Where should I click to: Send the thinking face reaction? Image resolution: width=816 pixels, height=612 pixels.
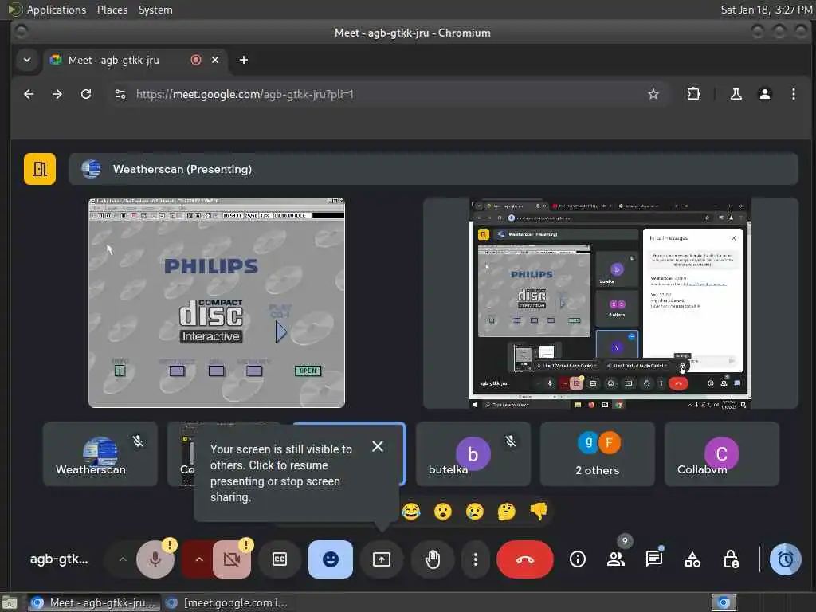coord(506,512)
